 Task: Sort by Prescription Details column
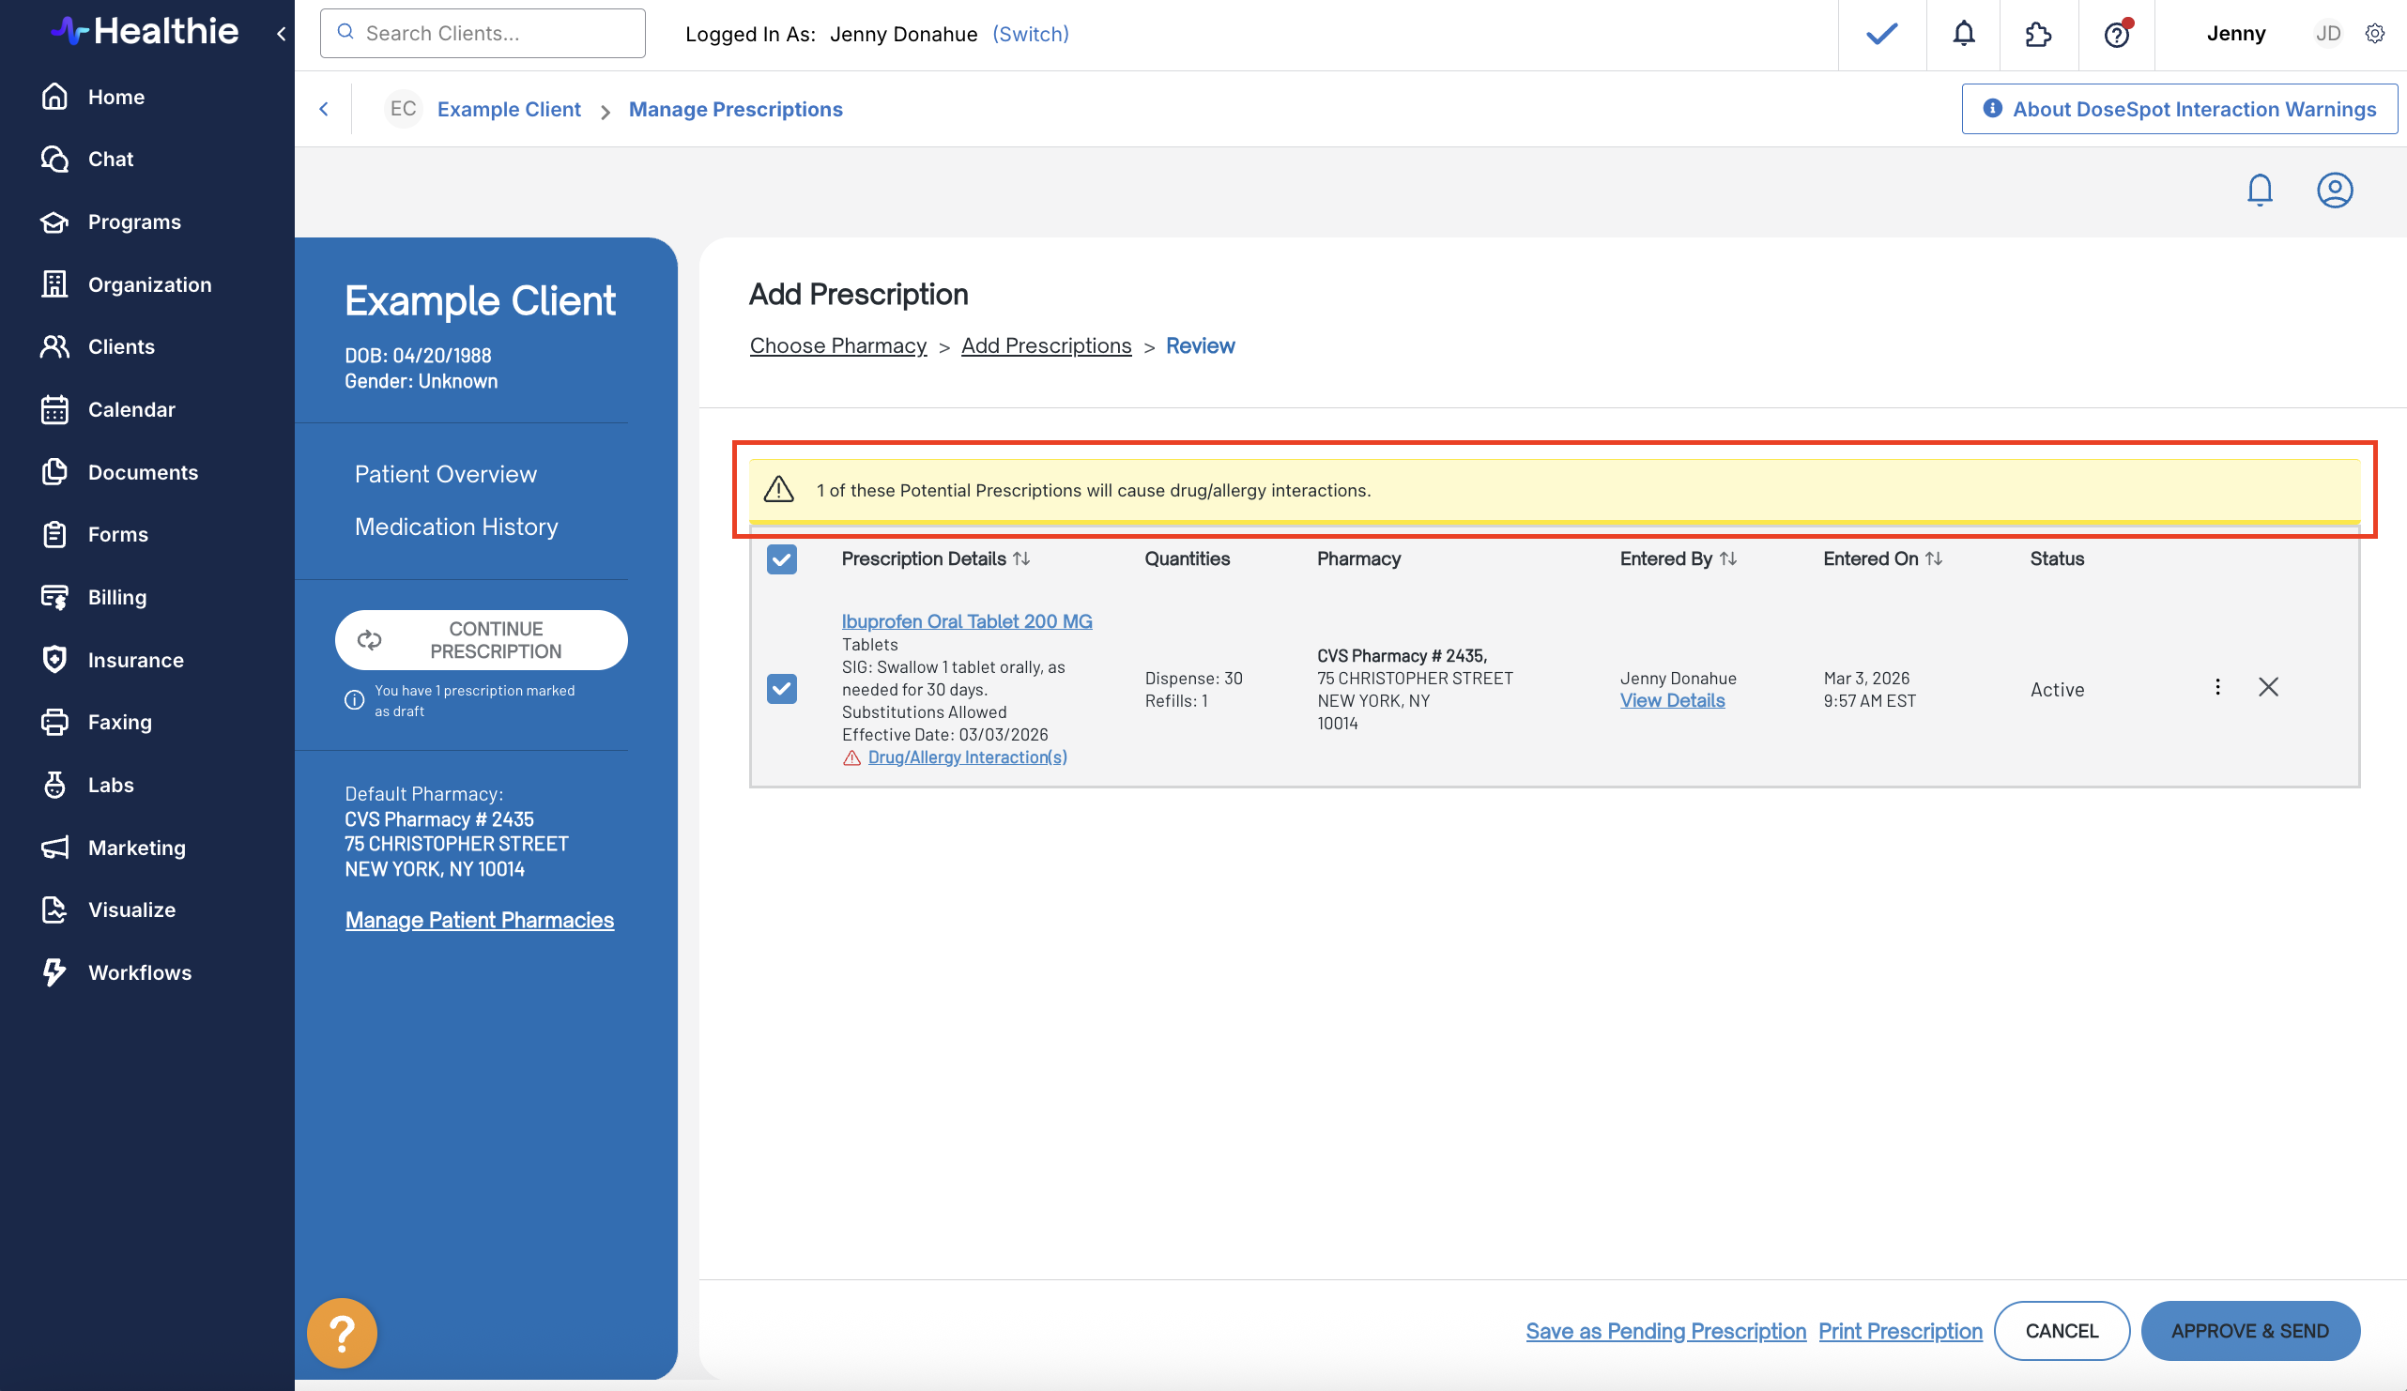pyautogui.click(x=1021, y=558)
